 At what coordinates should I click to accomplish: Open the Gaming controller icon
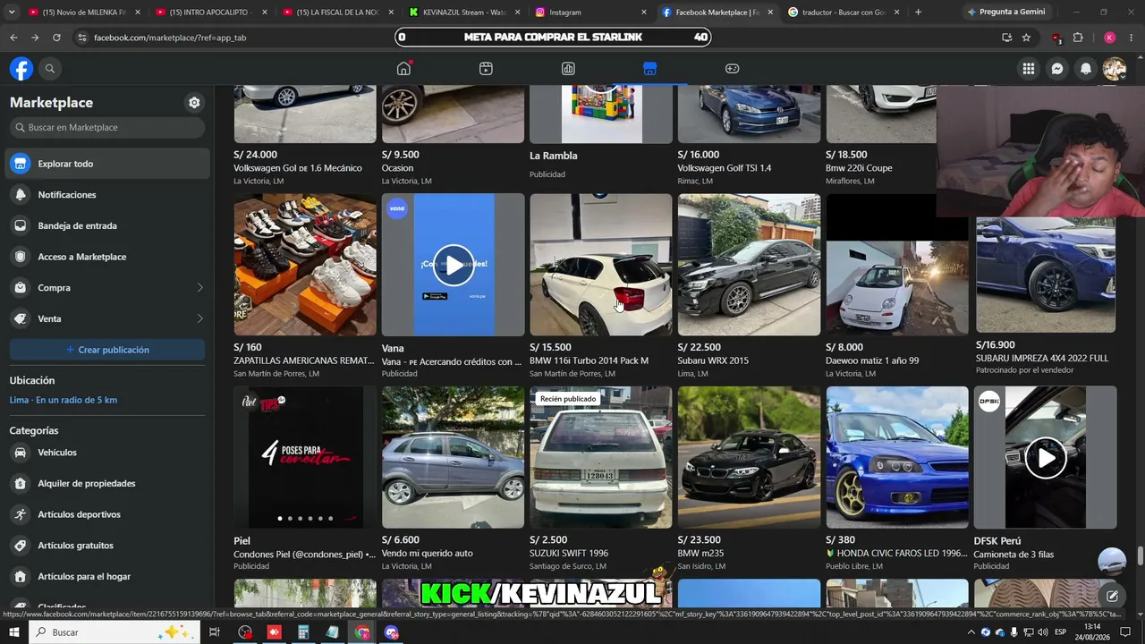[x=732, y=69]
